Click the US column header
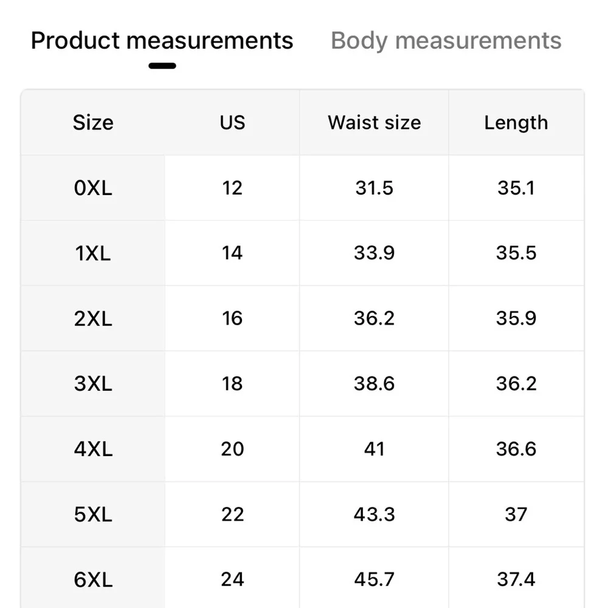This screenshot has width=608, height=608. pos(232,123)
